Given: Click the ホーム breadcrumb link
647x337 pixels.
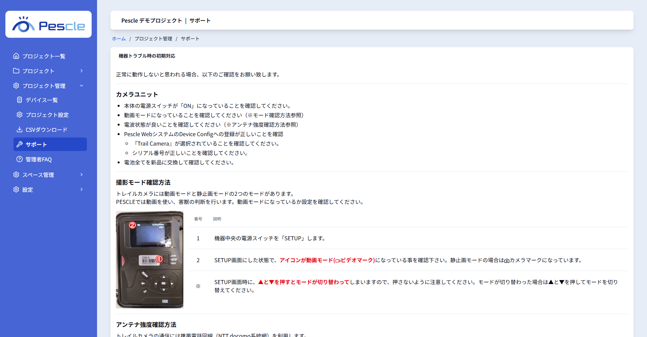Looking at the screenshot, I should point(119,39).
